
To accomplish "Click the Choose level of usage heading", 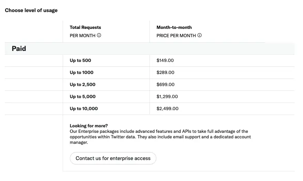I will [31, 10].
